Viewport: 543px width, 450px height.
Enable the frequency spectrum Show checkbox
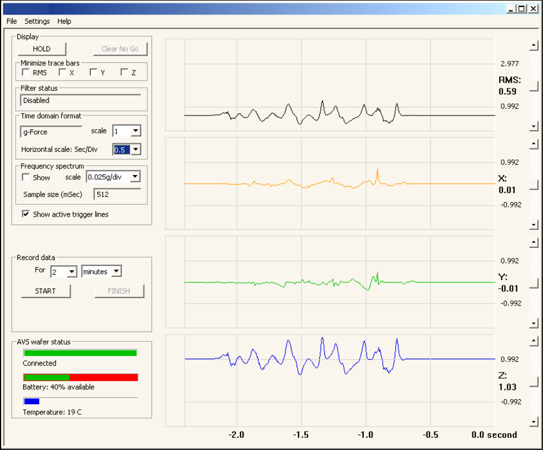25,177
